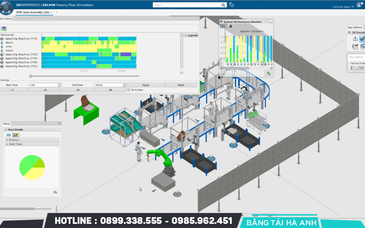Click export icon in Maria chart panel
Screen dimensions: 365x228
55,192
